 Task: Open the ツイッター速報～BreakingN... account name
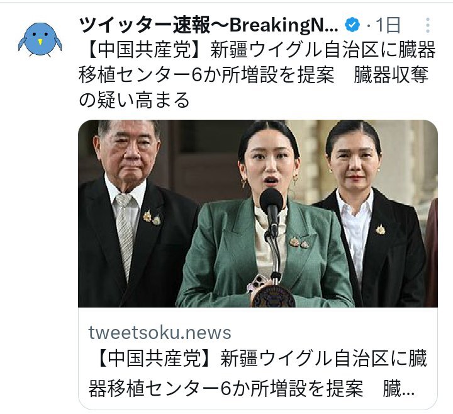(208, 25)
